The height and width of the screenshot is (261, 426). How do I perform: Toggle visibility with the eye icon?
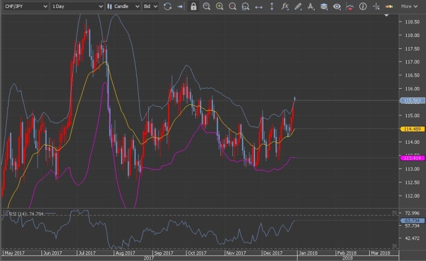click(337, 7)
